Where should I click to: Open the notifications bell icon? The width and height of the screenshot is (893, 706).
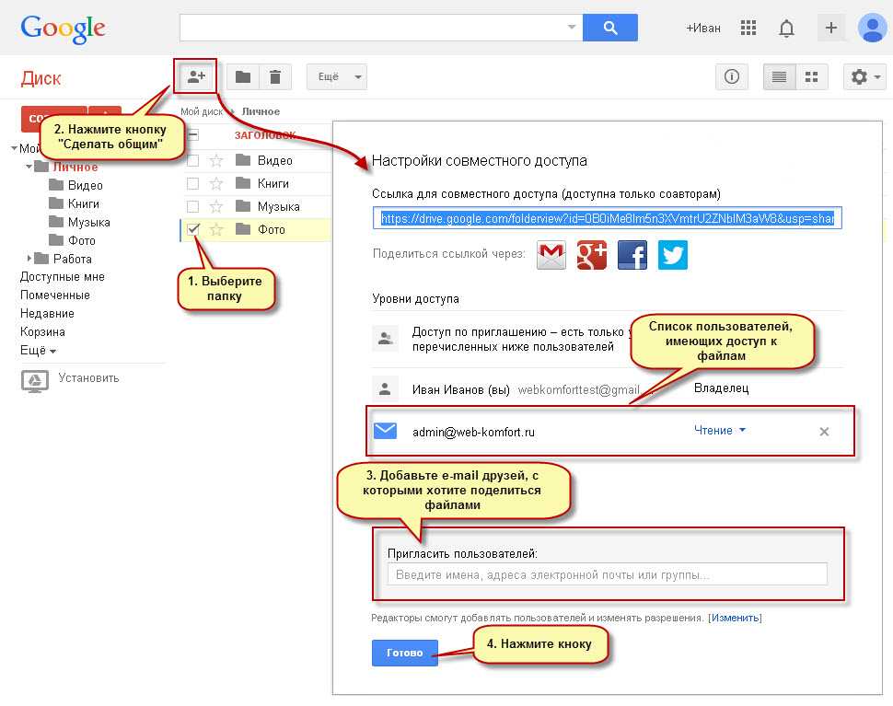[x=786, y=28]
